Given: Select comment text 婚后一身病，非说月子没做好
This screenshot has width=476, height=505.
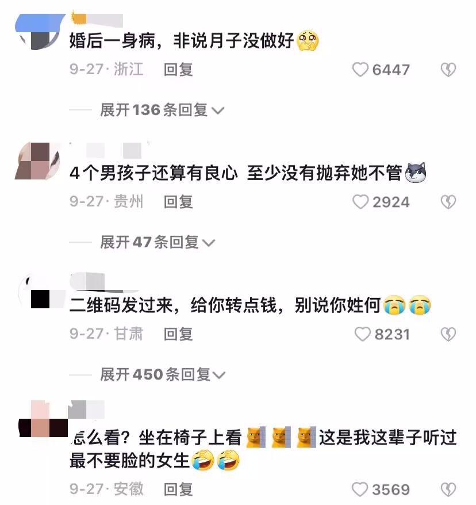Looking at the screenshot, I should pos(182,41).
